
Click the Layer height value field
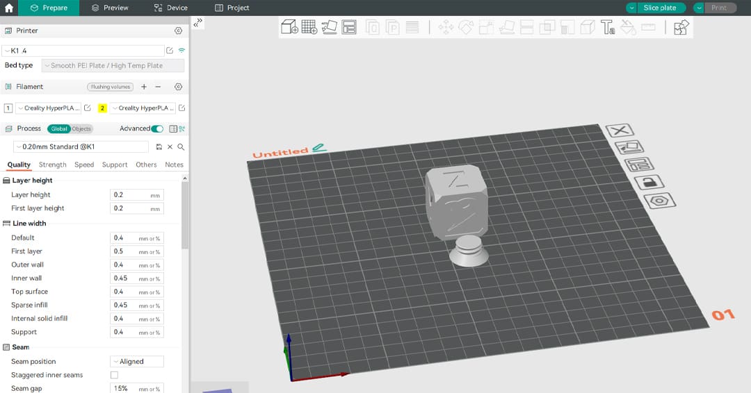[x=137, y=194]
